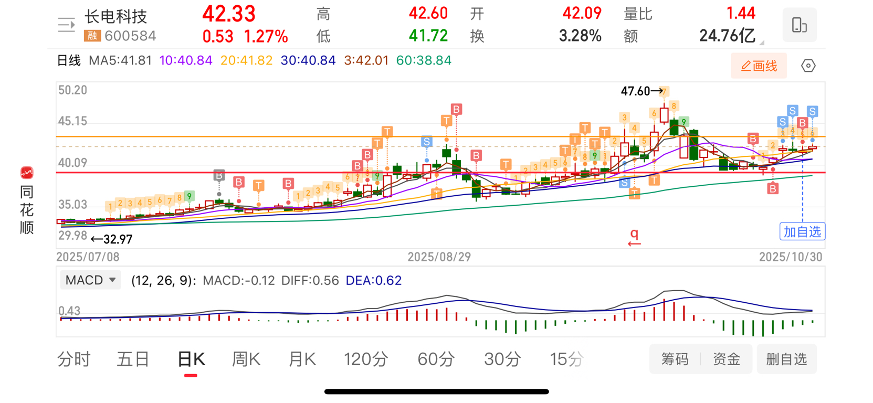Tap stock name 长电科技

point(116,16)
